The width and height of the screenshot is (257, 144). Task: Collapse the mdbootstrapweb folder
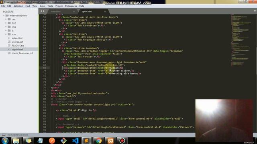(x=4, y=16)
